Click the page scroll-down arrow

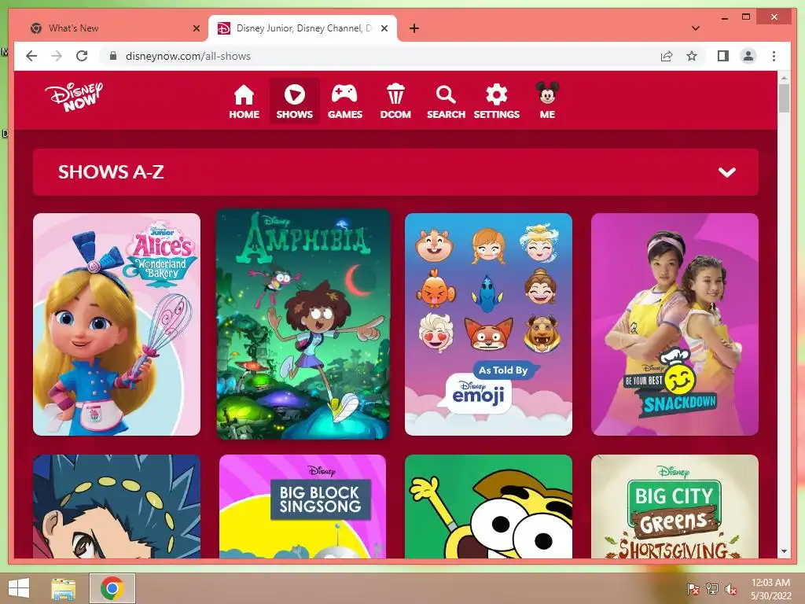point(784,551)
